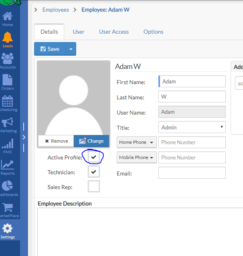The width and height of the screenshot is (243, 256).
Task: Select the Marketing megaphone icon
Action: click(7, 123)
